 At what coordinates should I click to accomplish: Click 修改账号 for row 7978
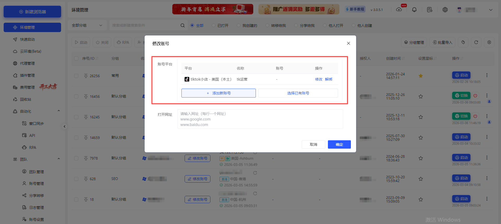pyautogui.click(x=197, y=158)
